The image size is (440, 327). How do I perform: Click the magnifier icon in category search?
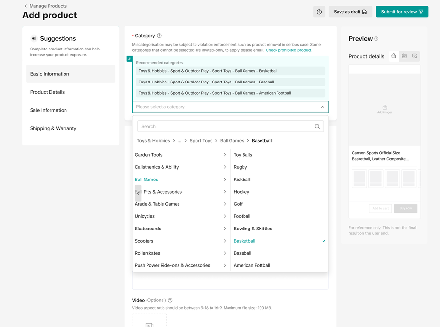coord(317,126)
